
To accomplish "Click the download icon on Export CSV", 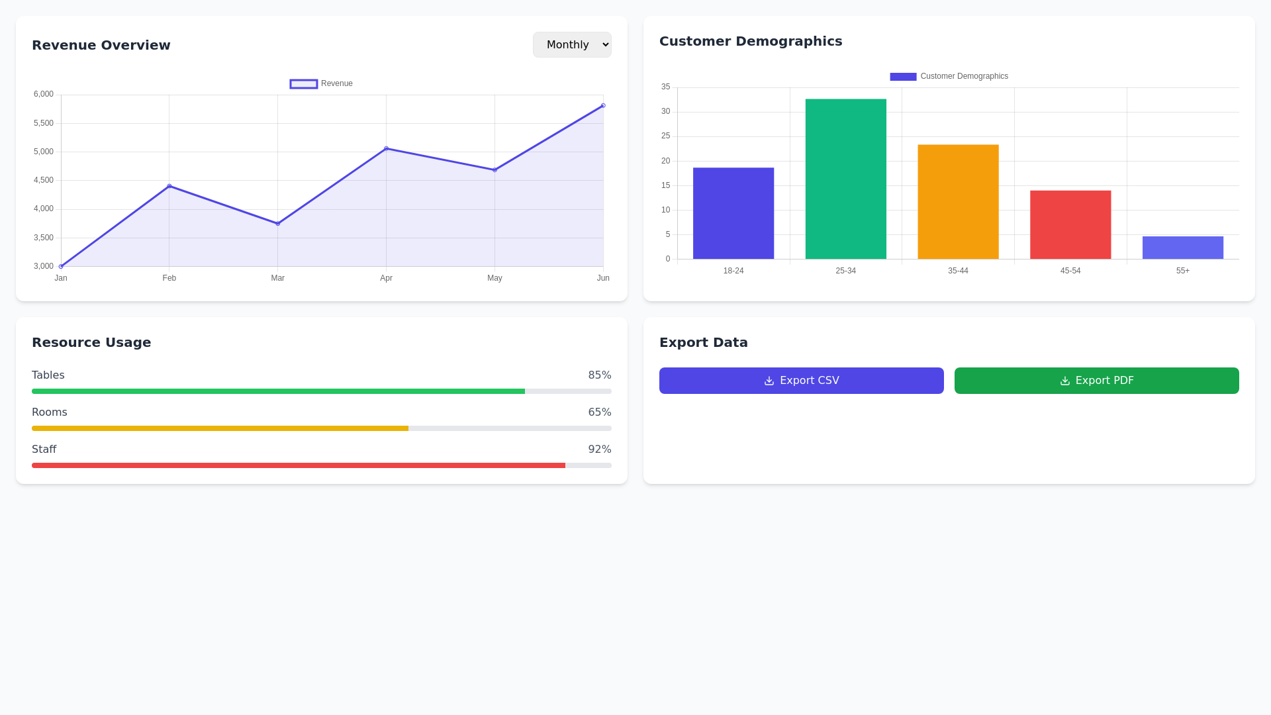I will tap(769, 381).
